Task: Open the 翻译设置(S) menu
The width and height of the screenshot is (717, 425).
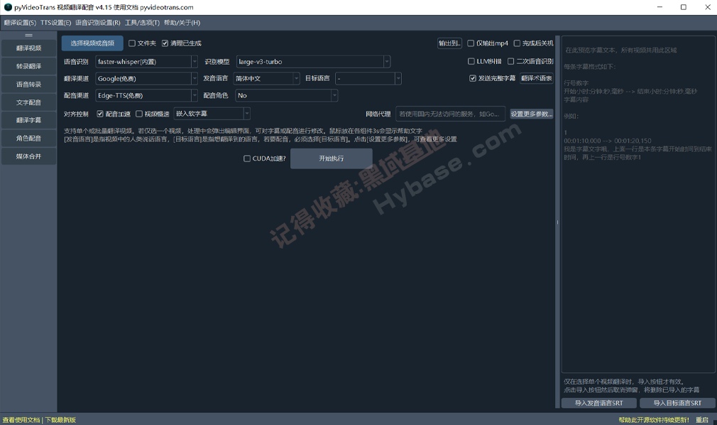Action: (x=20, y=23)
